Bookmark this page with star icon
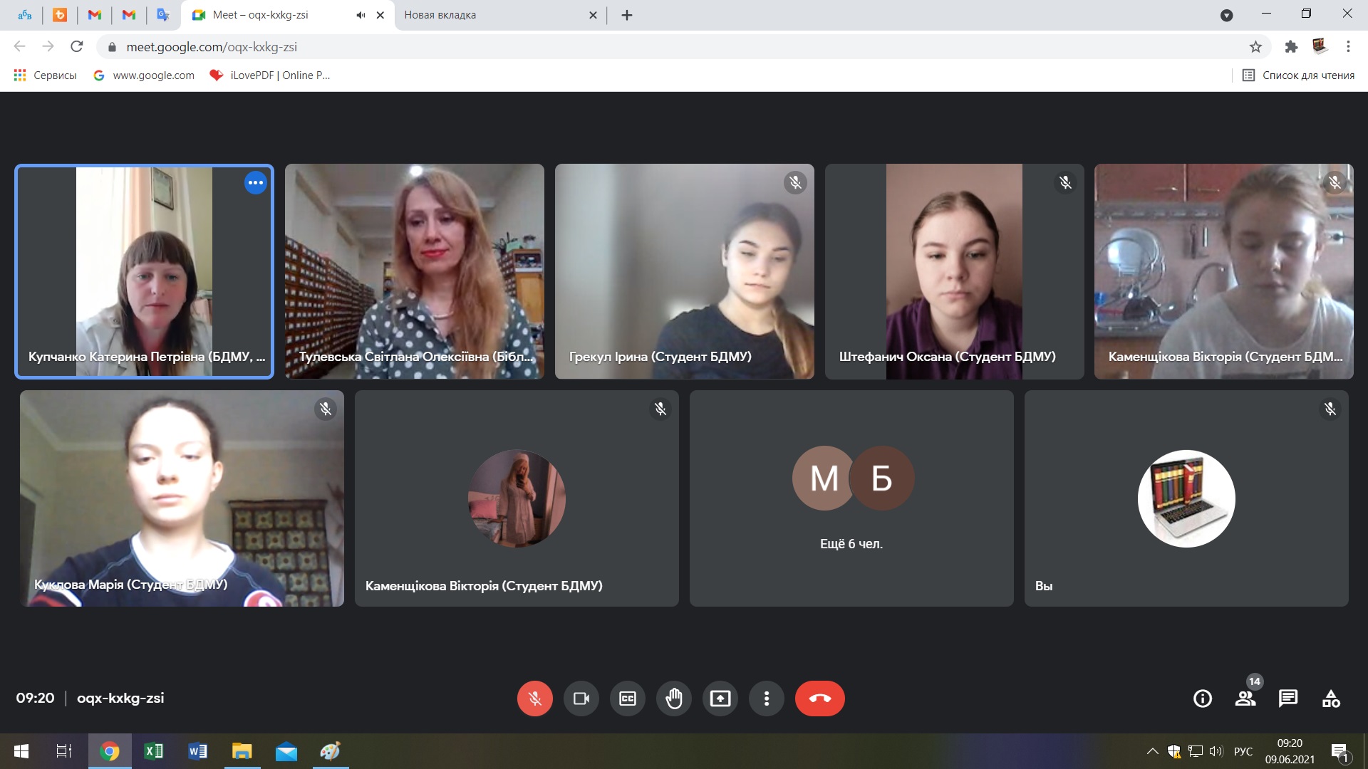Image resolution: width=1368 pixels, height=769 pixels. coord(1255,46)
